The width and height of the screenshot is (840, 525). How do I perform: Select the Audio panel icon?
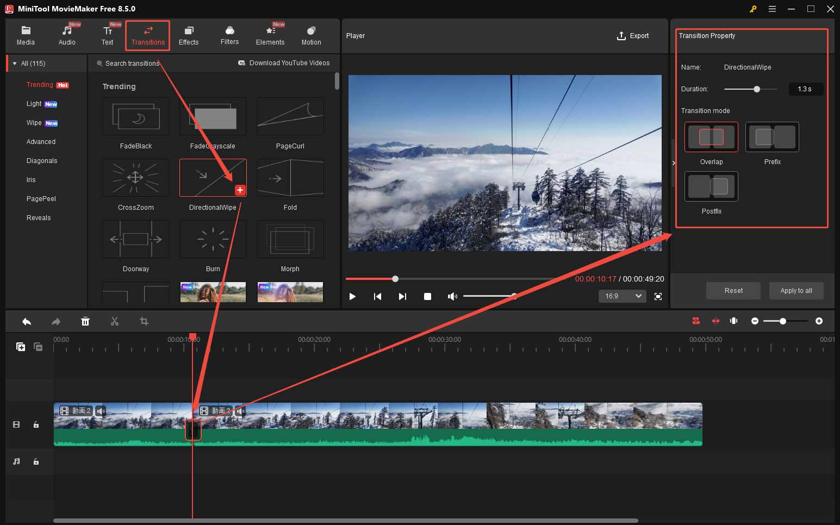pos(66,35)
